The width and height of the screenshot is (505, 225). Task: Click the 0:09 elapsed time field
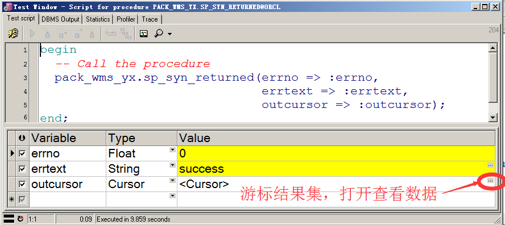(x=75, y=219)
